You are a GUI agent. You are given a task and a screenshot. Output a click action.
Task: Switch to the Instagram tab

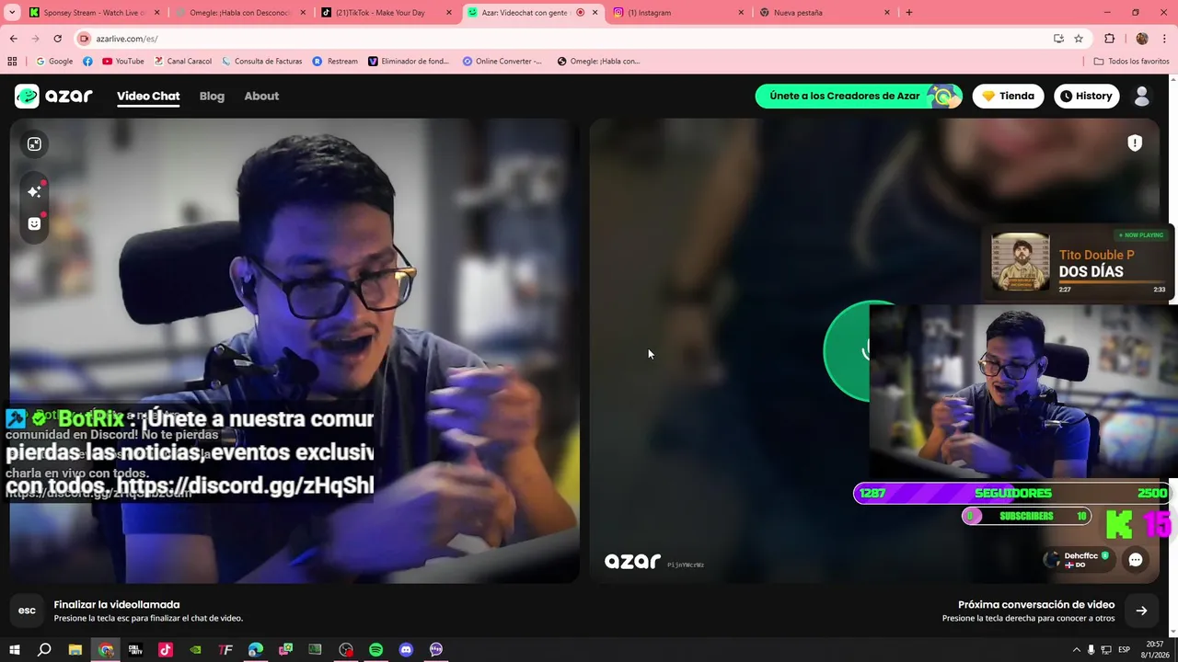(x=678, y=13)
